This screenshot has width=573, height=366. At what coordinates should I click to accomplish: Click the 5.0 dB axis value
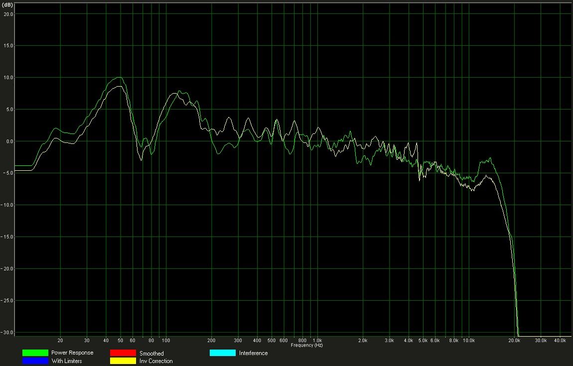click(10, 110)
